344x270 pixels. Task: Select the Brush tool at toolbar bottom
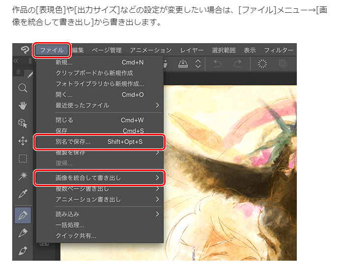pyautogui.click(x=23, y=250)
